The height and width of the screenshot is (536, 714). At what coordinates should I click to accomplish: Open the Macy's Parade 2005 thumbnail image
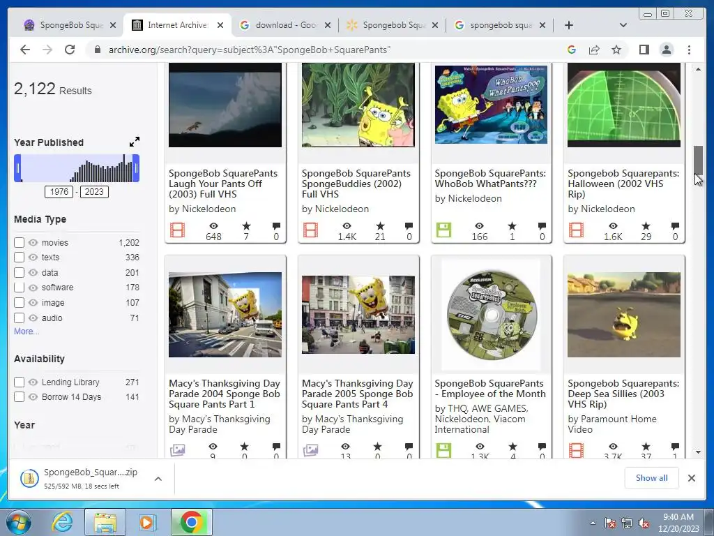358,315
